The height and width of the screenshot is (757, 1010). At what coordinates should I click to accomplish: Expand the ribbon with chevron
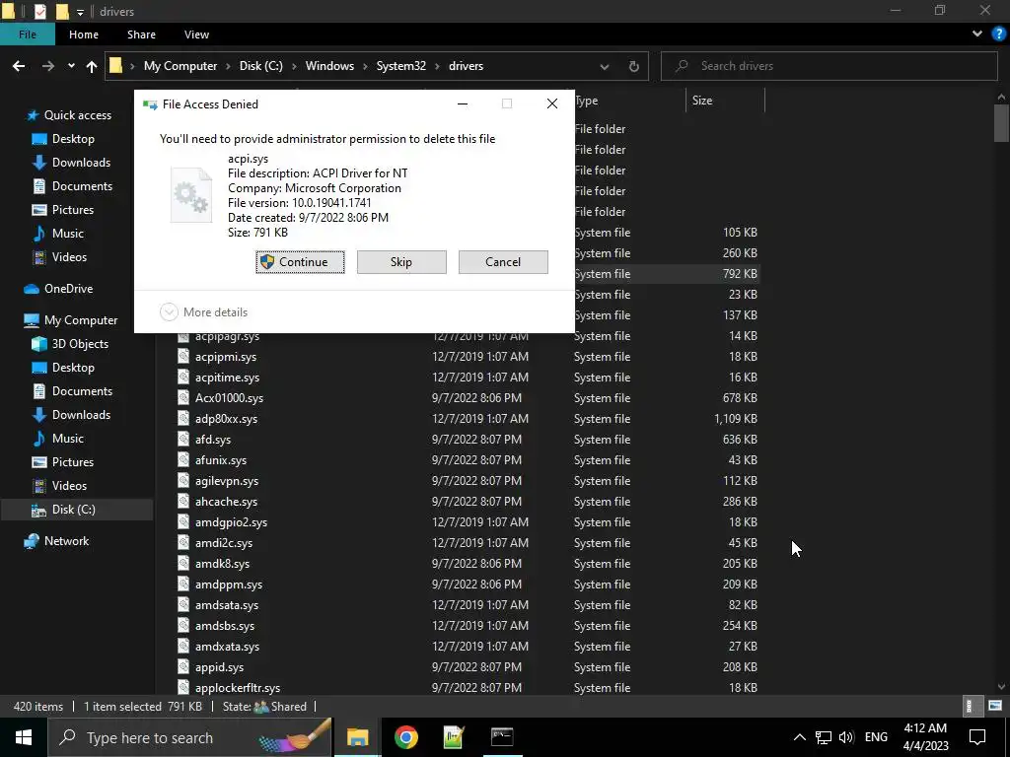pyautogui.click(x=977, y=34)
